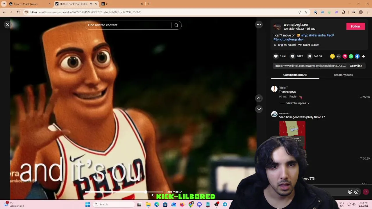The image size is (372, 209).
Task: Share to WhatsApp icon
Action: point(351,56)
